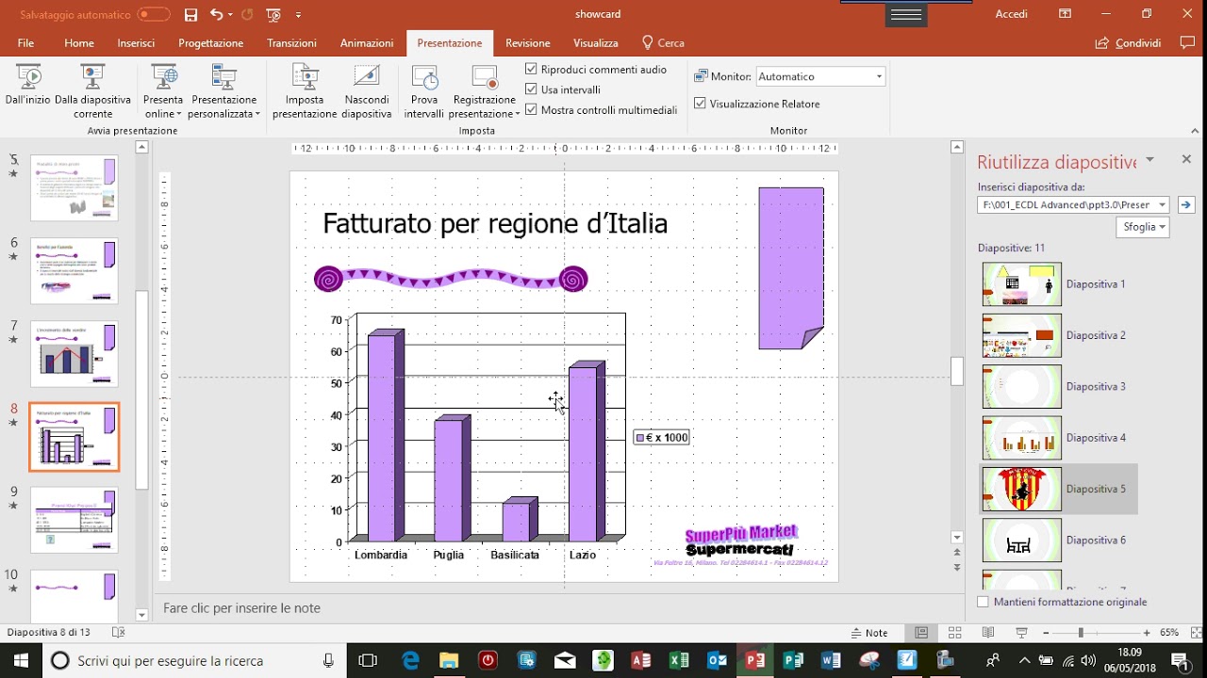Open the File tab
The width and height of the screenshot is (1207, 678).
coord(25,43)
